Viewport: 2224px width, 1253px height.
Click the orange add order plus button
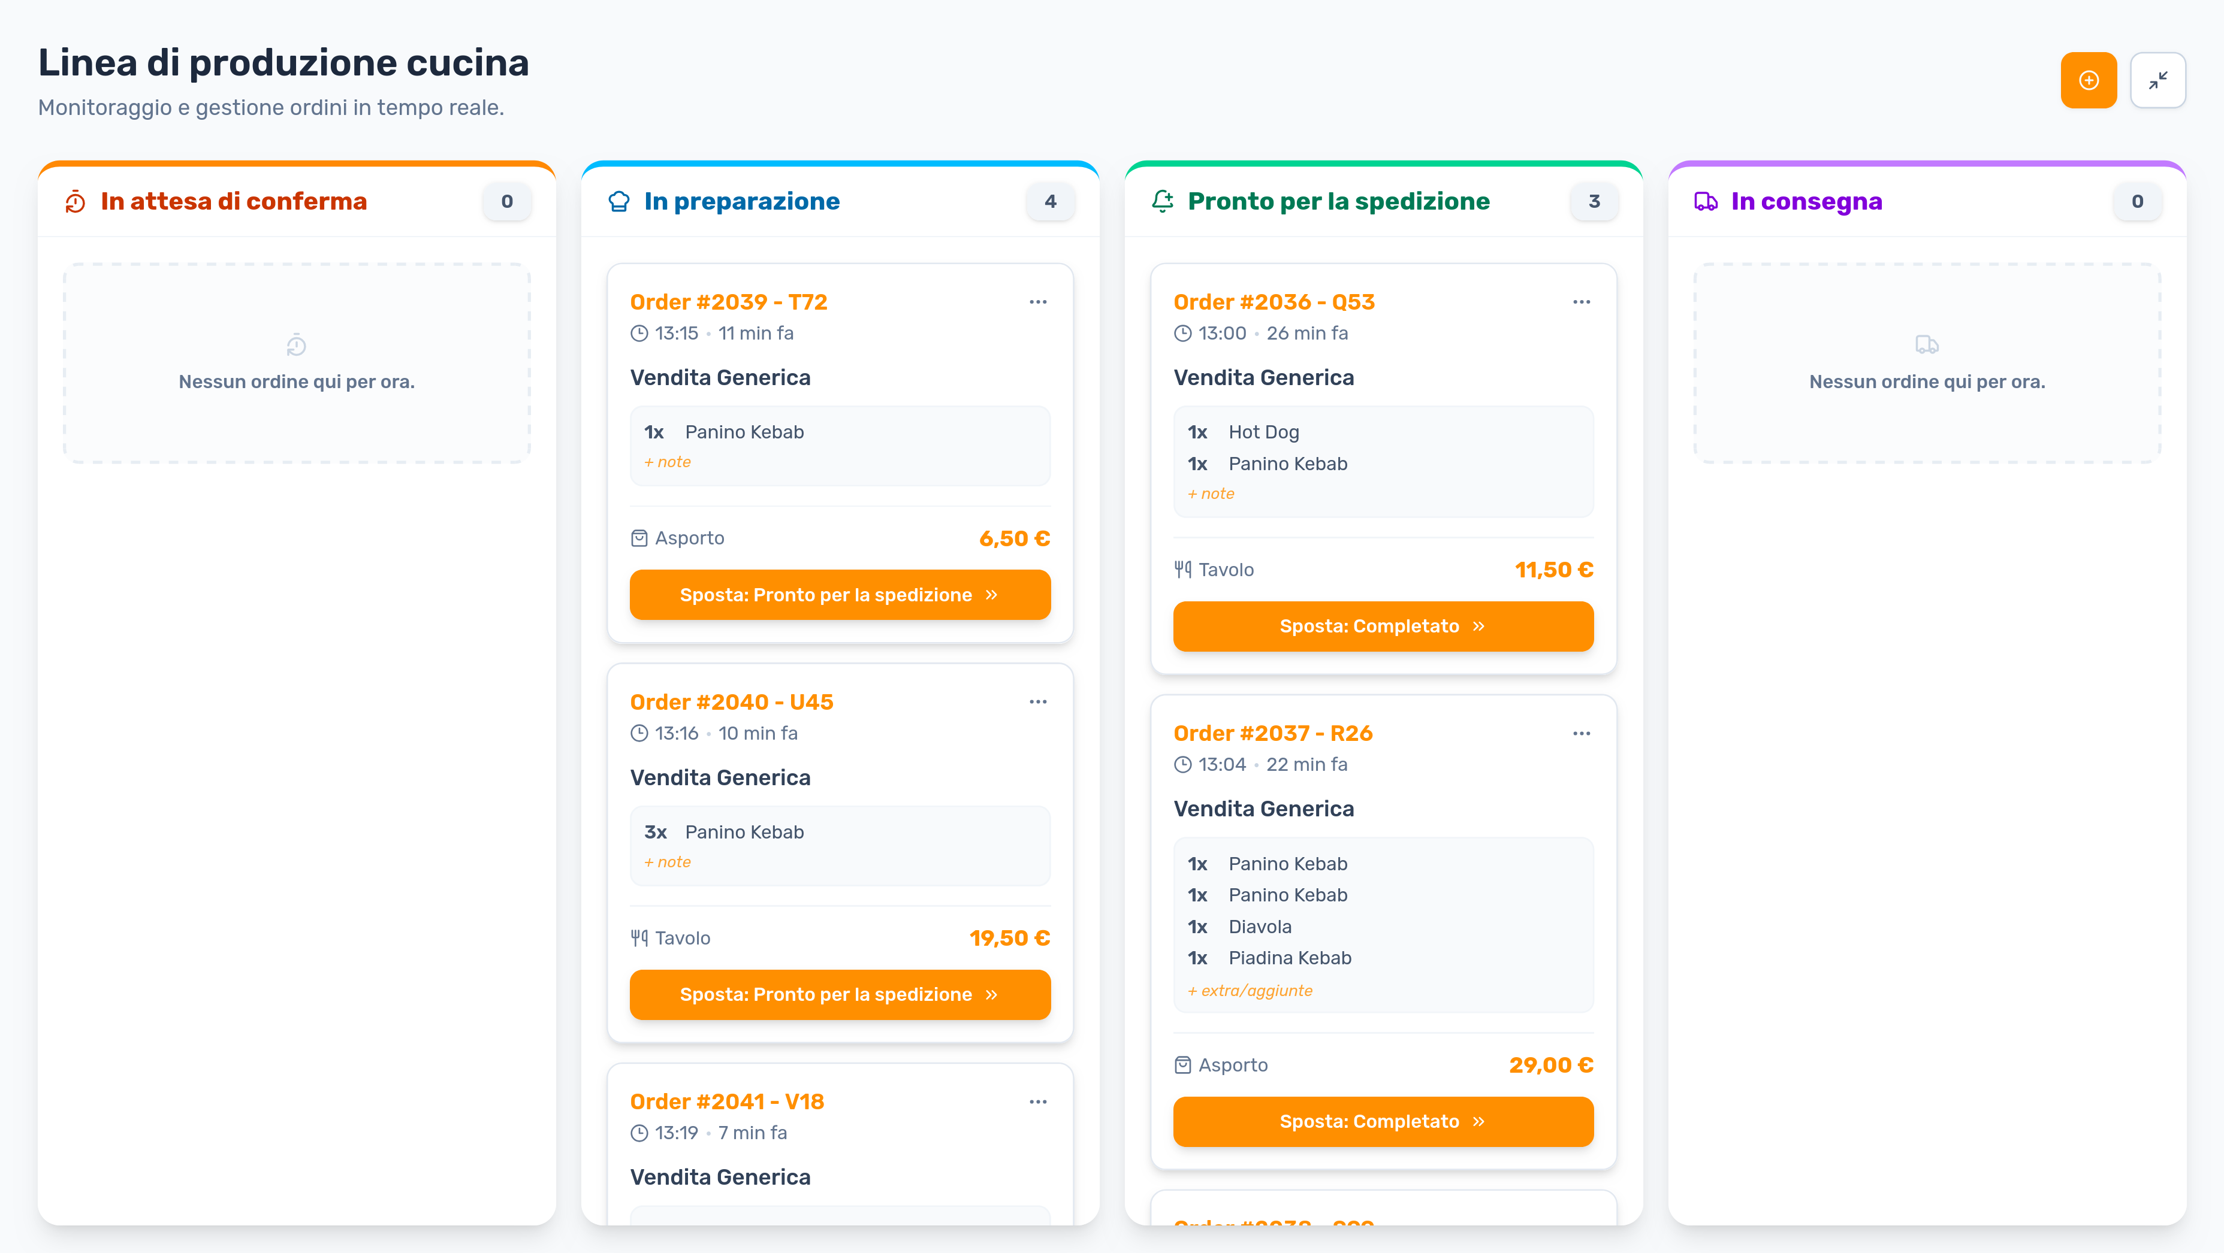[x=2087, y=80]
